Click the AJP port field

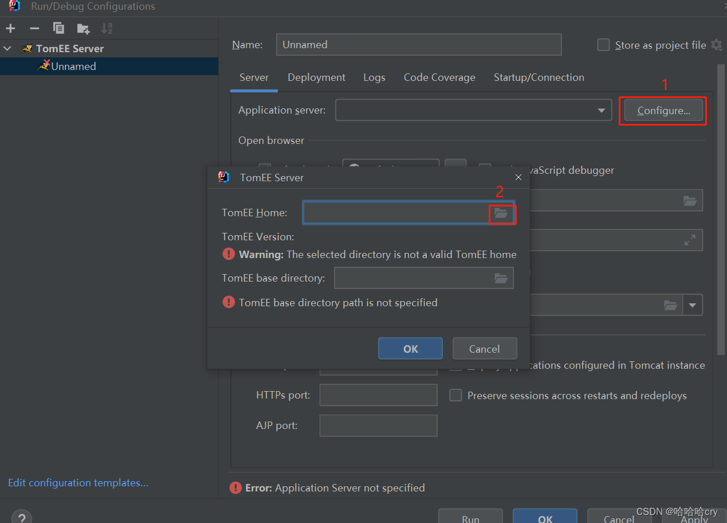click(378, 426)
